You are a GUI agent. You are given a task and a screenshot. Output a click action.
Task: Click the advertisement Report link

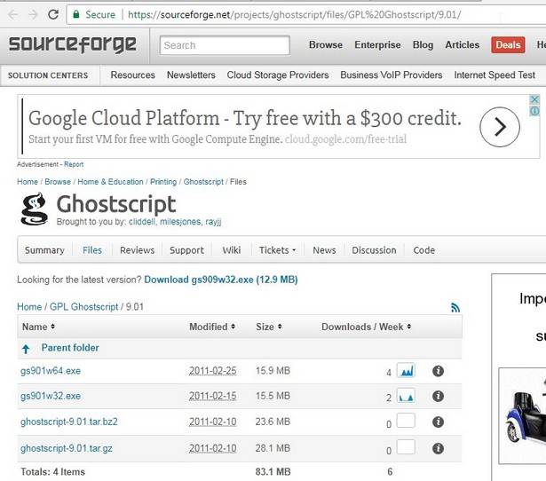[74, 164]
